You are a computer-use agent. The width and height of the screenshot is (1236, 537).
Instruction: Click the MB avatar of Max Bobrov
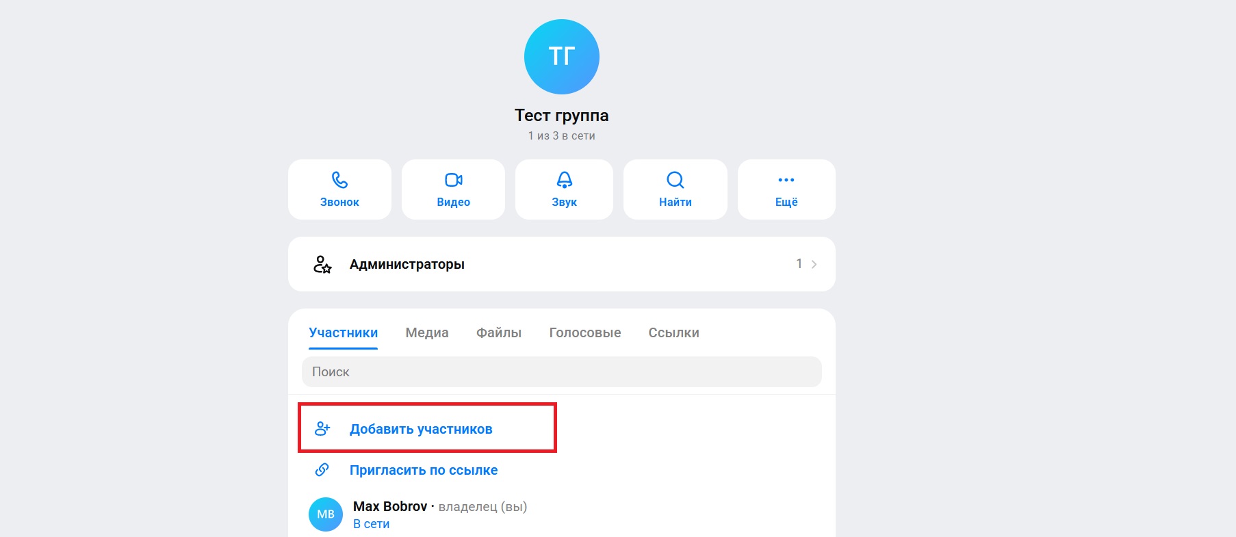[326, 514]
